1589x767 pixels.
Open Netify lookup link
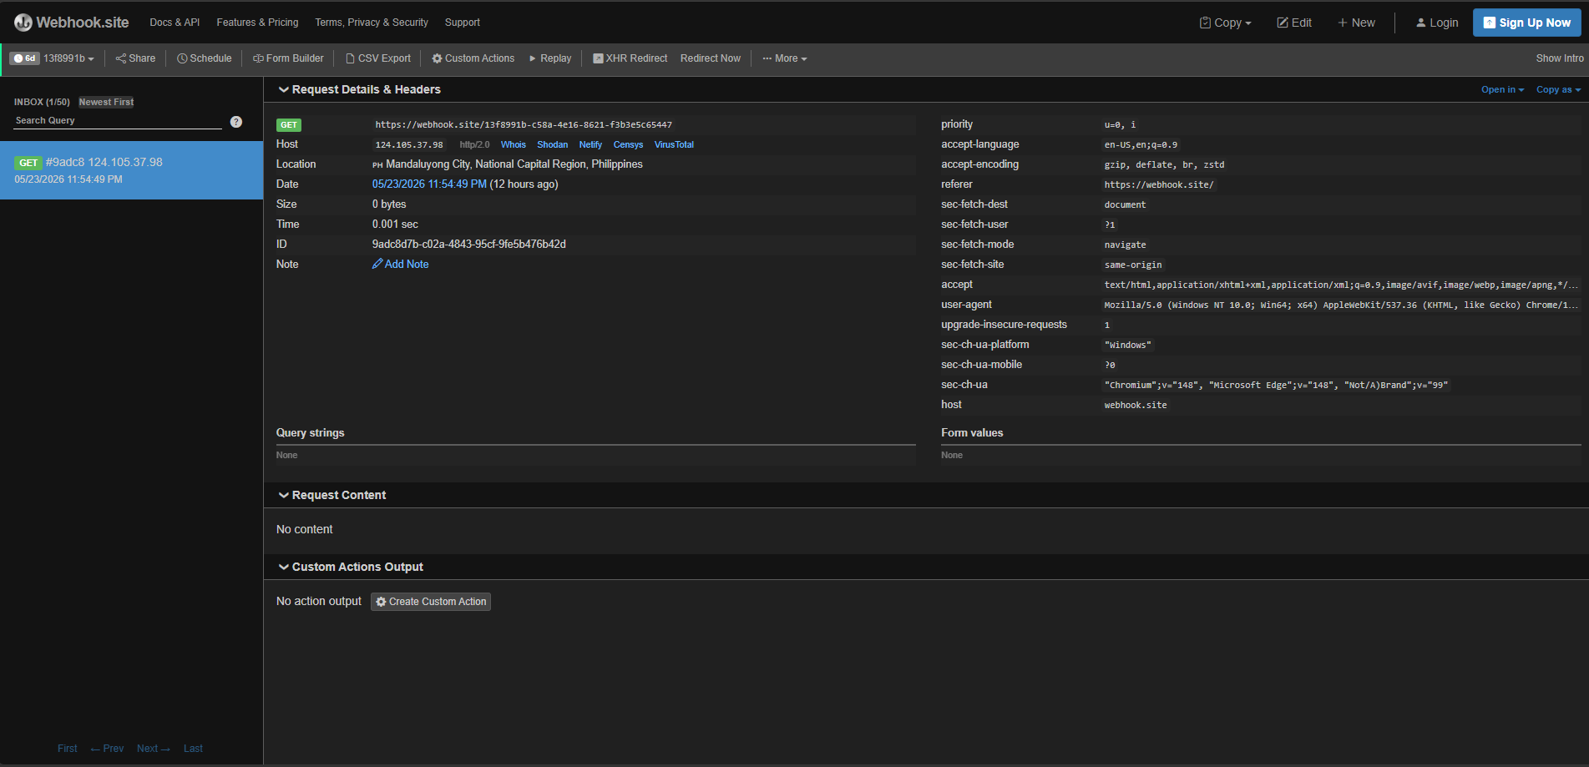590,145
